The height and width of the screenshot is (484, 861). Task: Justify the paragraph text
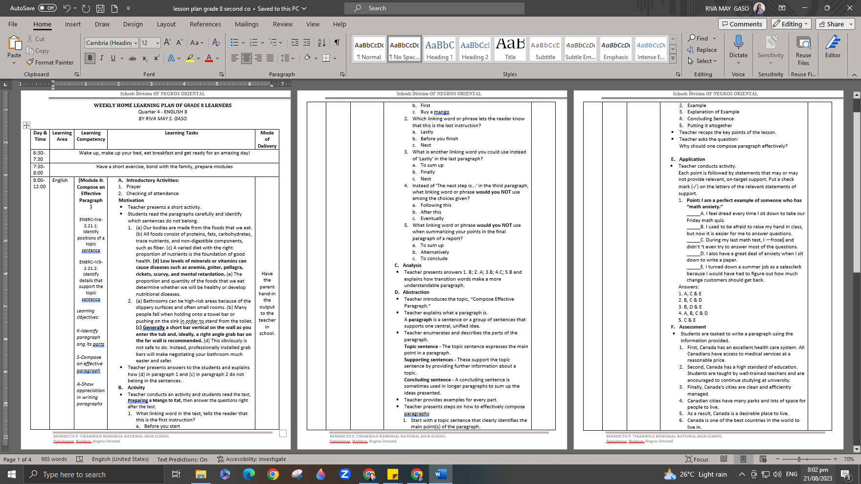tap(270, 58)
